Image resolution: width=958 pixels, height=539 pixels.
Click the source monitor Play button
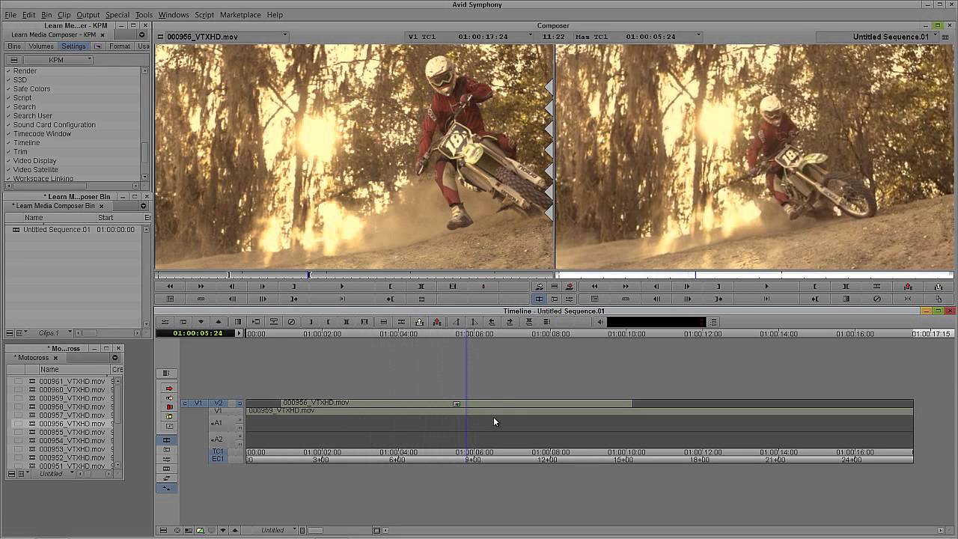pos(342,286)
